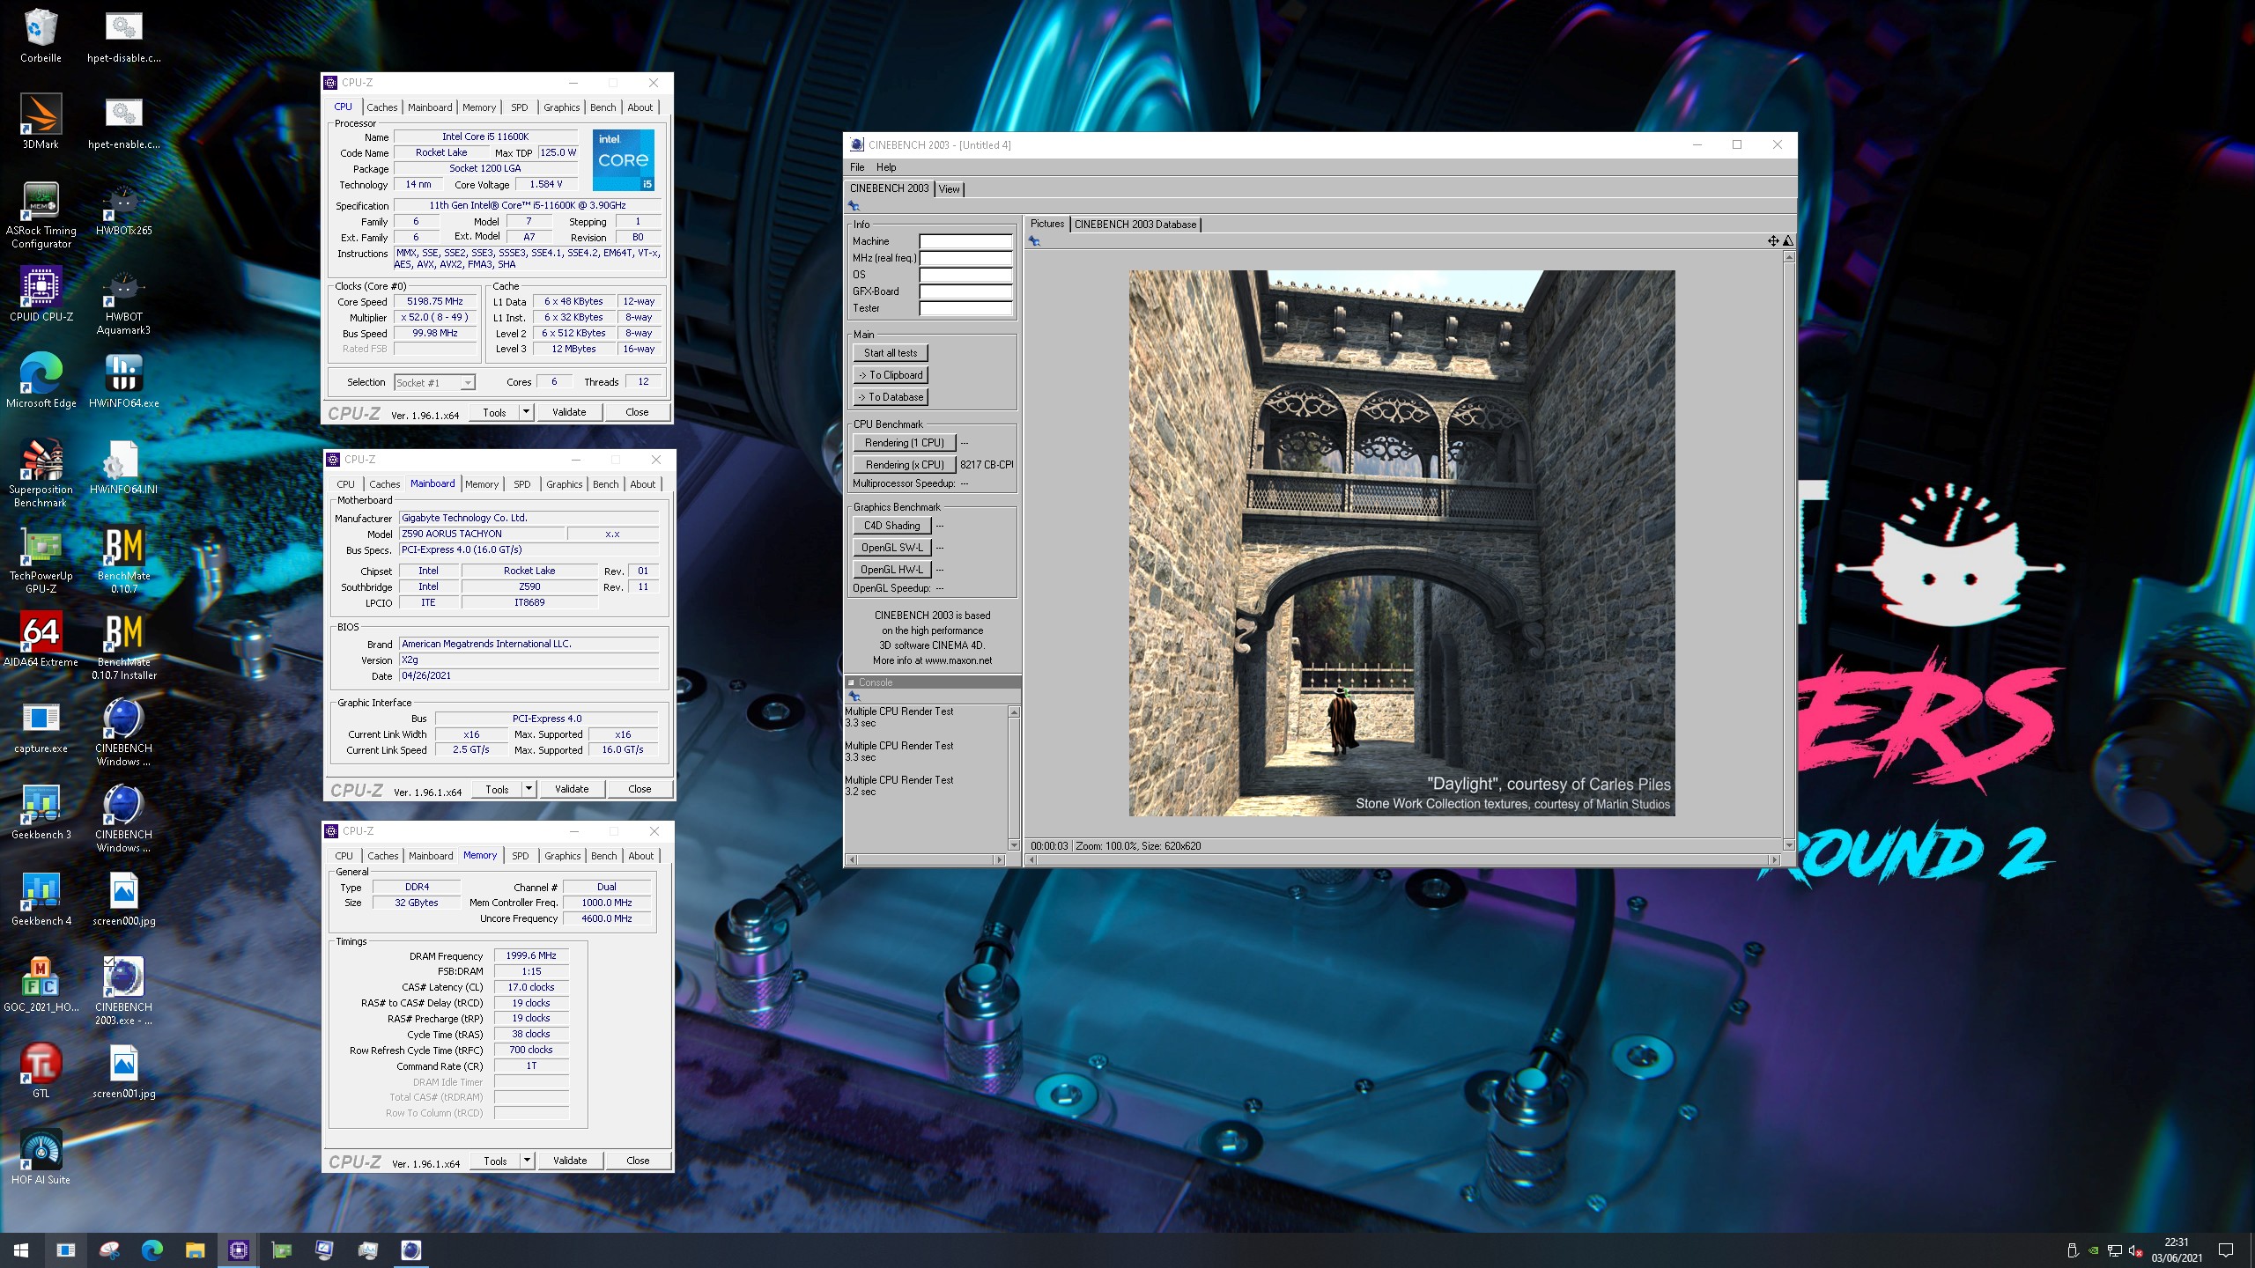The width and height of the screenshot is (2255, 1268).
Task: Open HWiNFO64.exe desktop icon
Action: point(123,380)
